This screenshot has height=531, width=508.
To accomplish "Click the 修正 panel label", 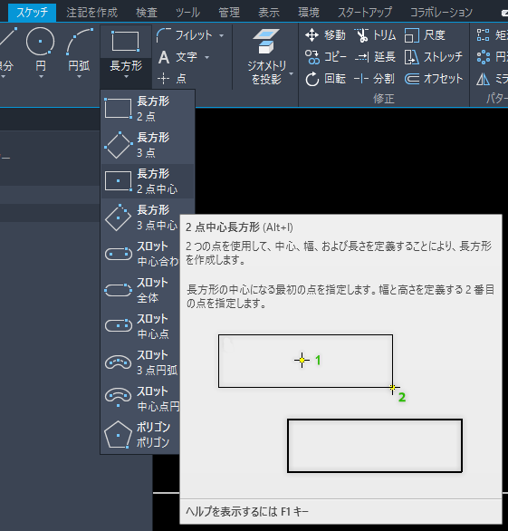I will click(384, 99).
